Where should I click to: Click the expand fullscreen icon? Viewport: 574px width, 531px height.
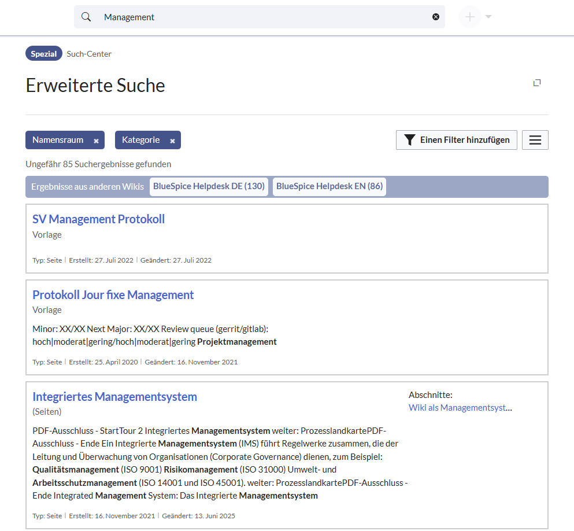click(x=537, y=83)
